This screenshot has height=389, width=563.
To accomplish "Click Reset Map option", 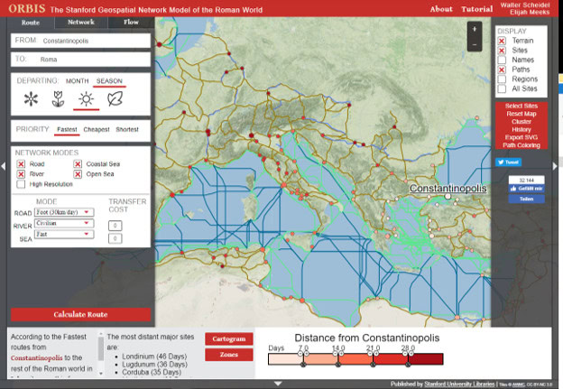I will click(x=521, y=114).
